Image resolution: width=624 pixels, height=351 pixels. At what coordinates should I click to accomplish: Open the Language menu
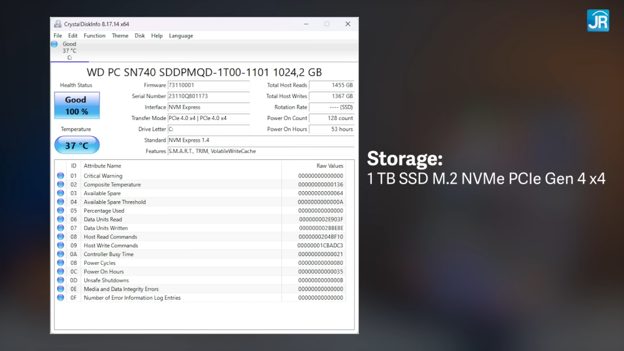click(181, 36)
